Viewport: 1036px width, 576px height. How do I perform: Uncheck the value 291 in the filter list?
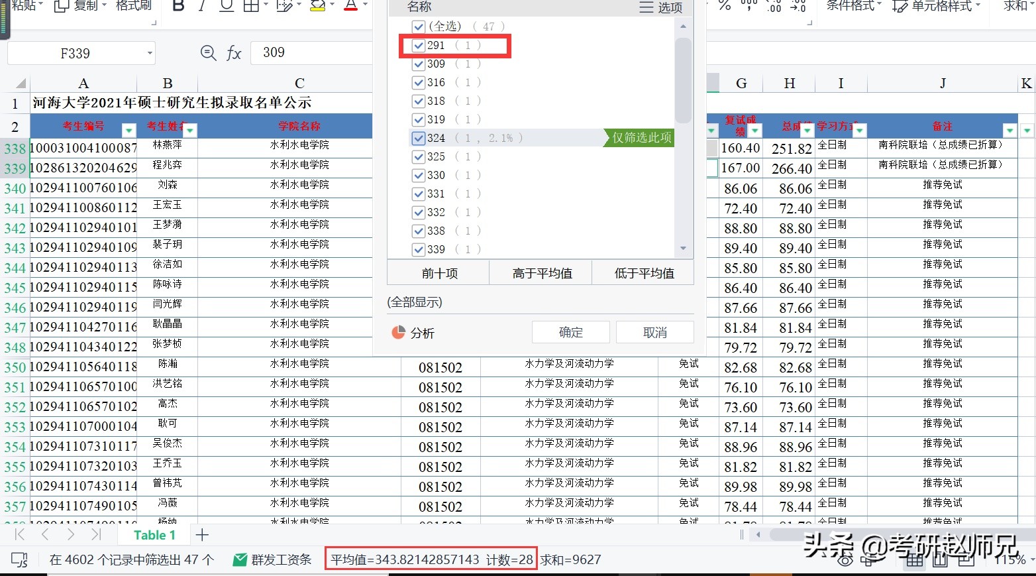pyautogui.click(x=418, y=45)
